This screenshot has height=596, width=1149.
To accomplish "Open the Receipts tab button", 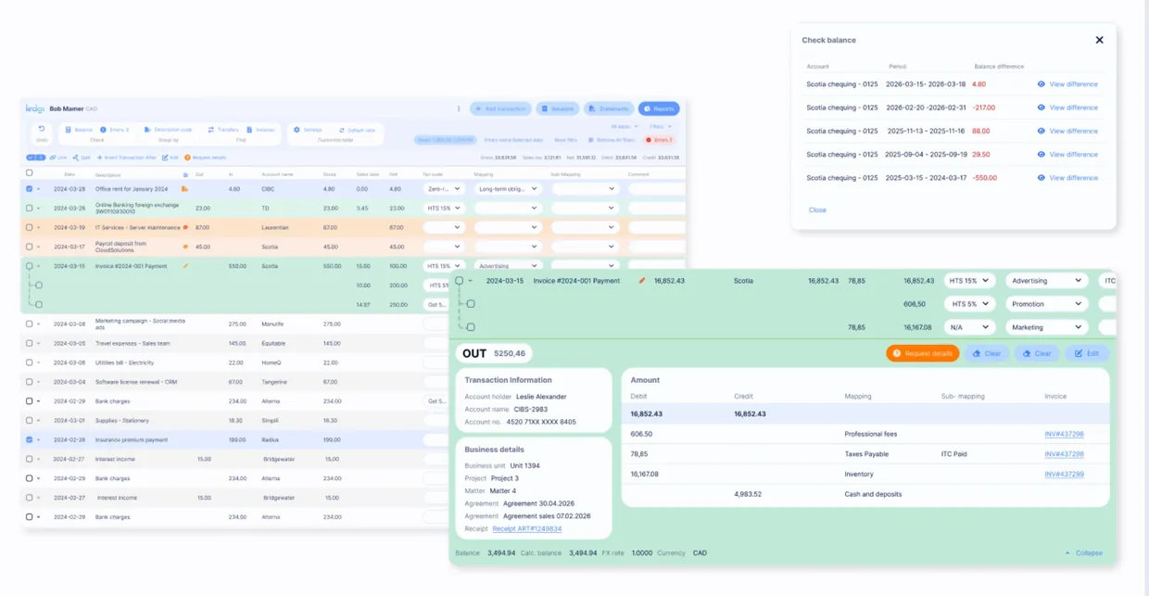I will (x=558, y=108).
